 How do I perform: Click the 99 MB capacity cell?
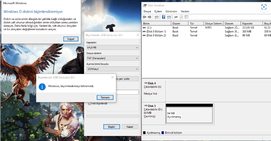pos(246,35)
